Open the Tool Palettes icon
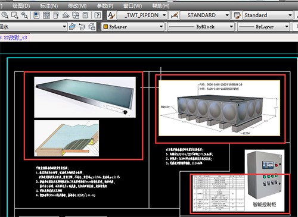This screenshot has width=298, height=217. coord(56,15)
